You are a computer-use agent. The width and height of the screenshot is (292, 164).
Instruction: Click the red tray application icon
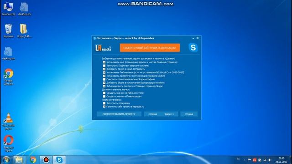255,160
